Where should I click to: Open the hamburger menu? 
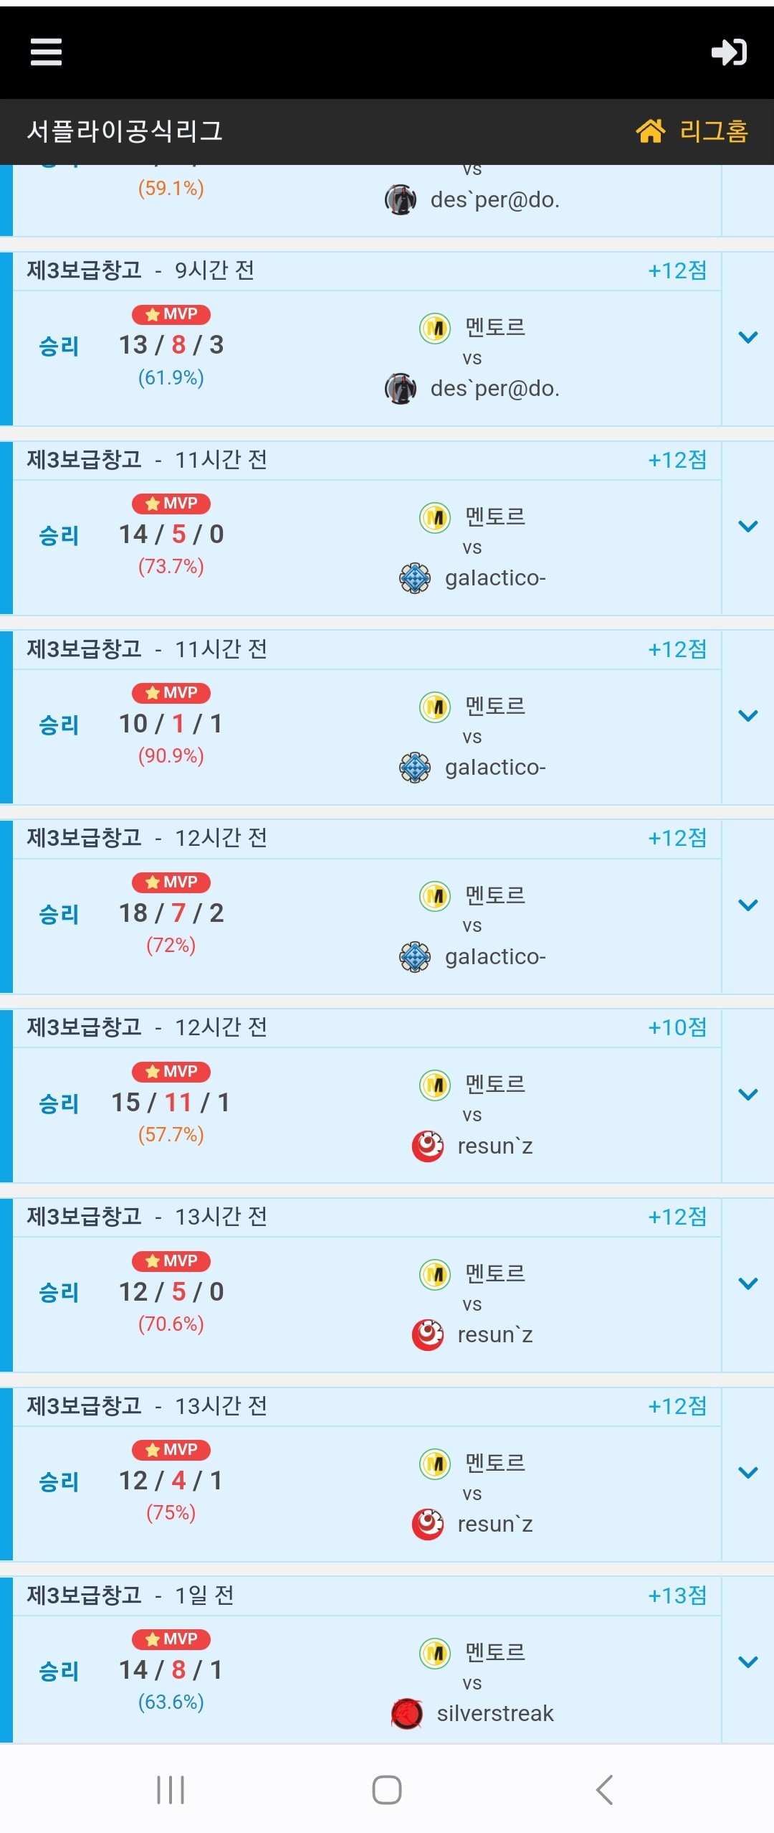click(x=47, y=52)
